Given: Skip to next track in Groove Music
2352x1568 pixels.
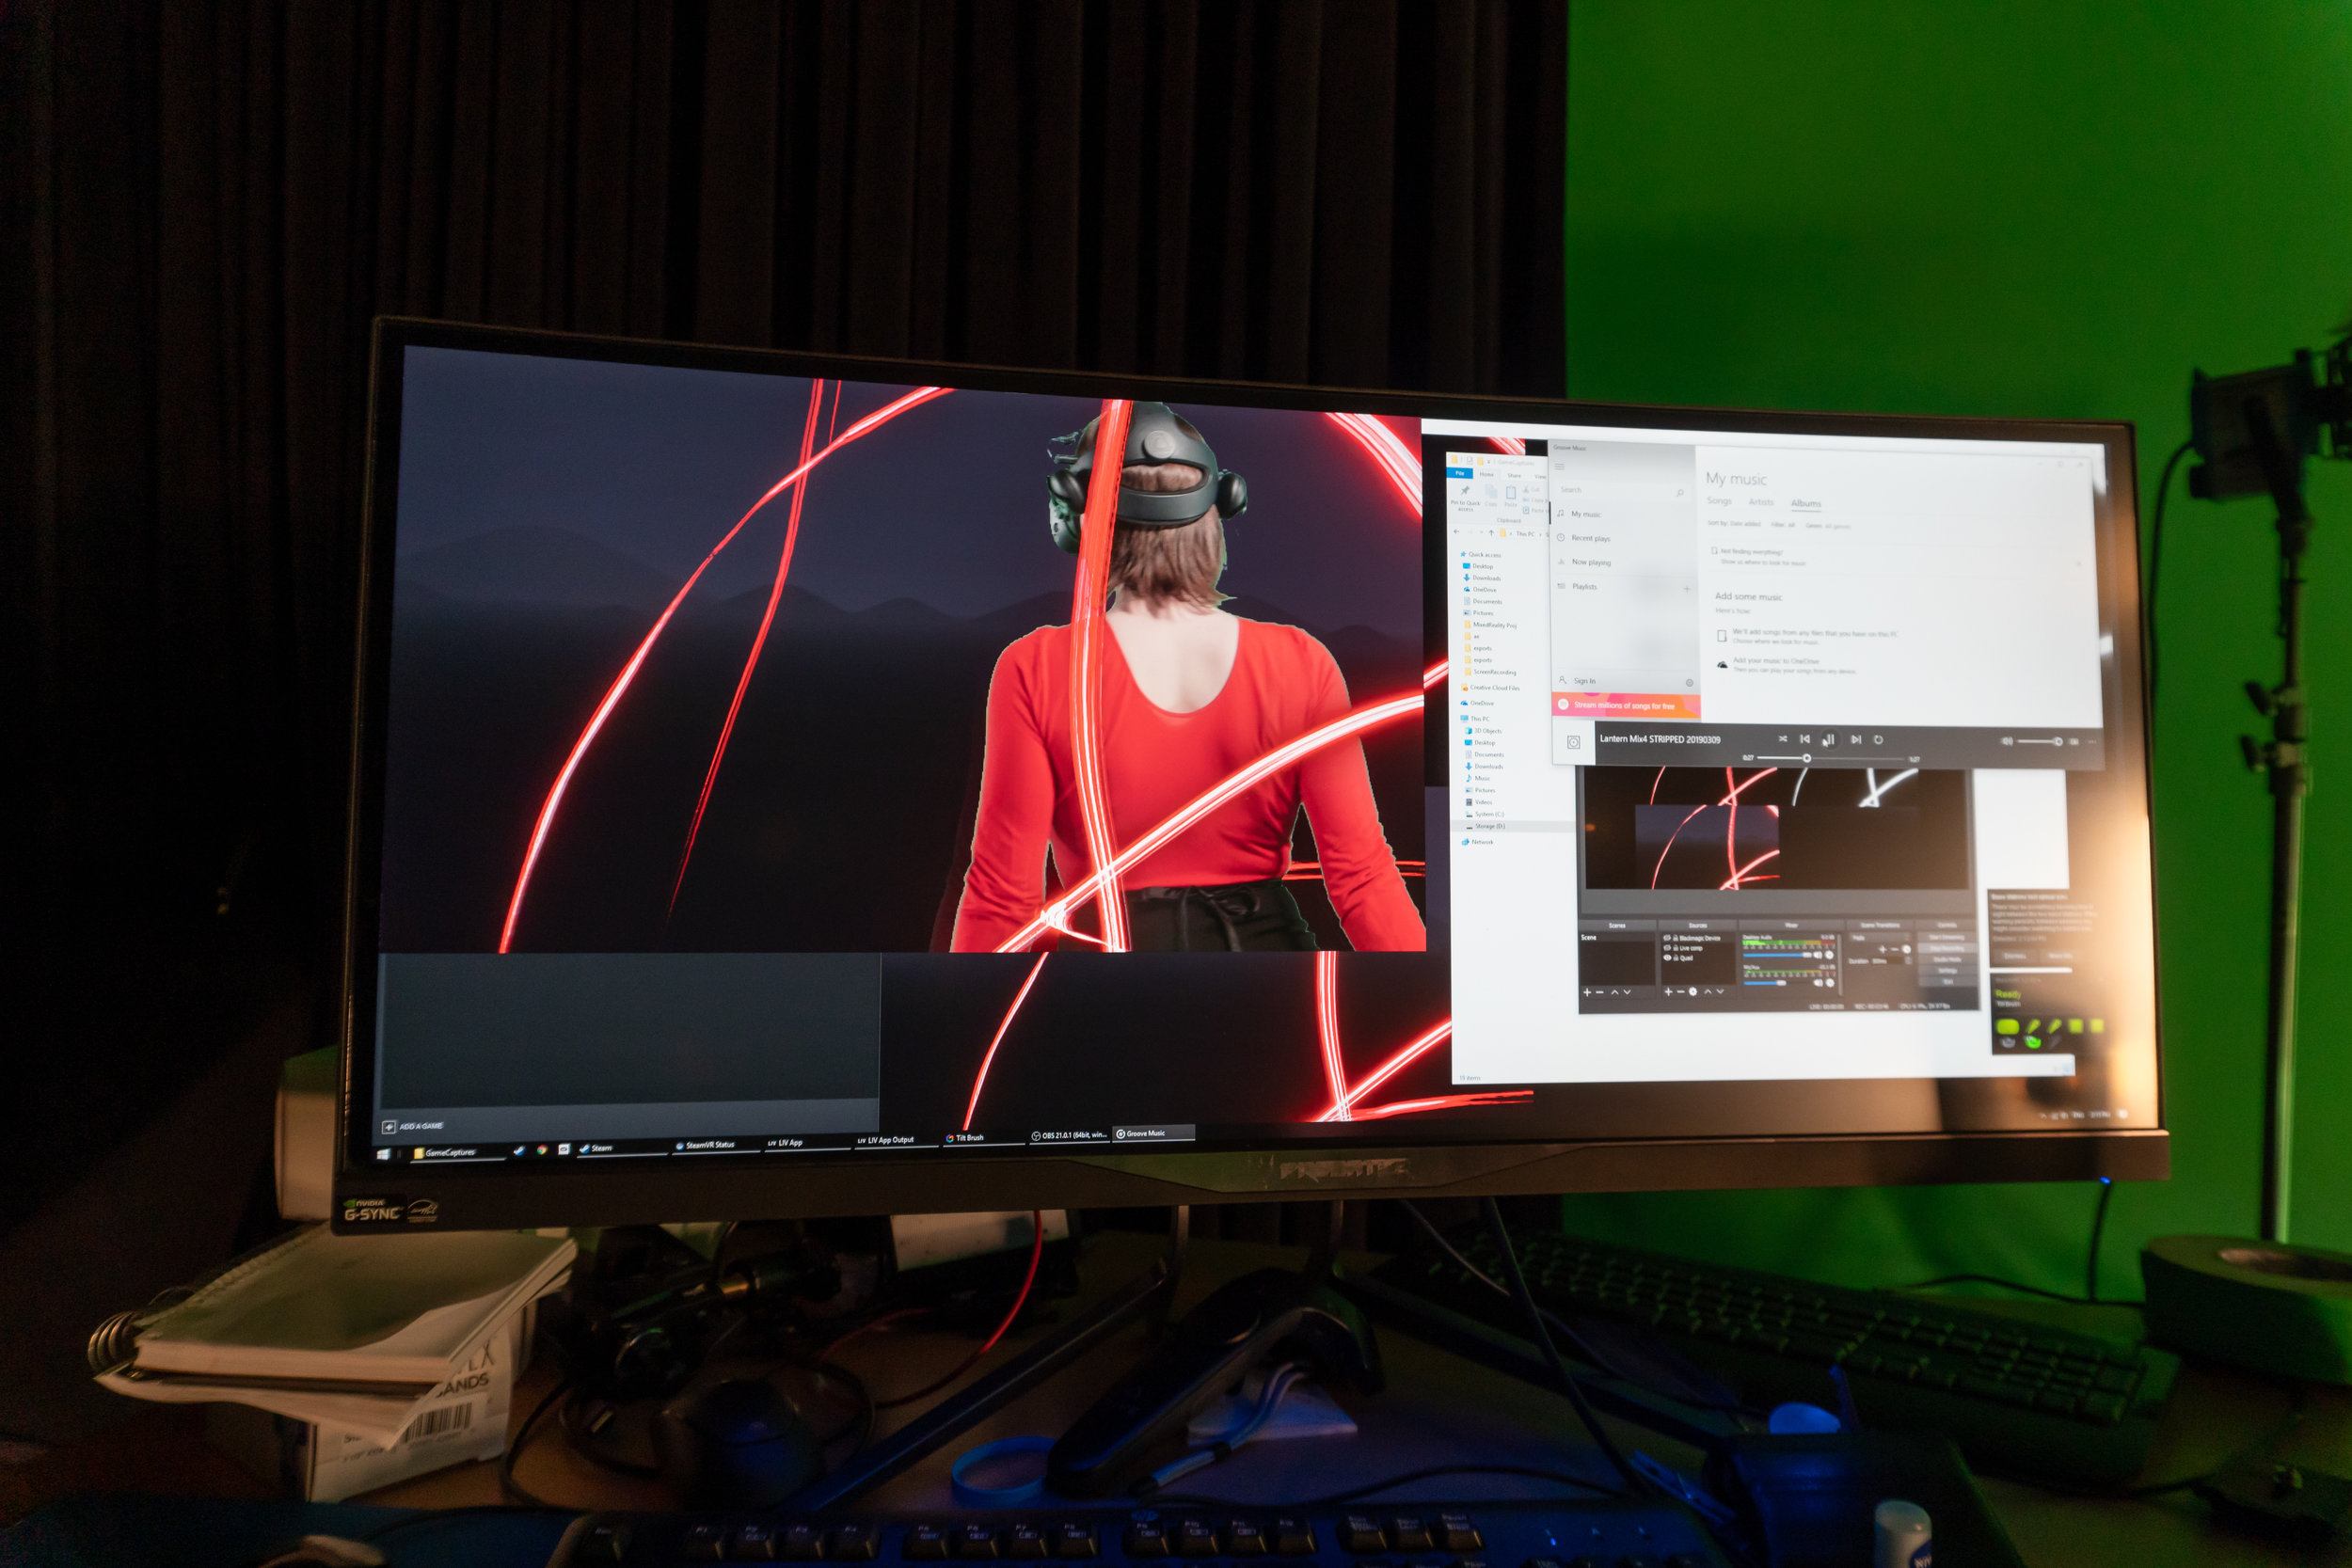Looking at the screenshot, I should click(1856, 740).
